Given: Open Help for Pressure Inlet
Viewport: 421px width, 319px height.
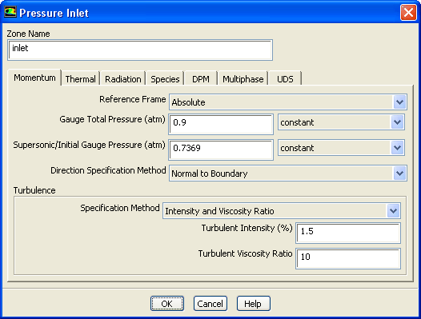Looking at the screenshot, I should tap(253, 304).
